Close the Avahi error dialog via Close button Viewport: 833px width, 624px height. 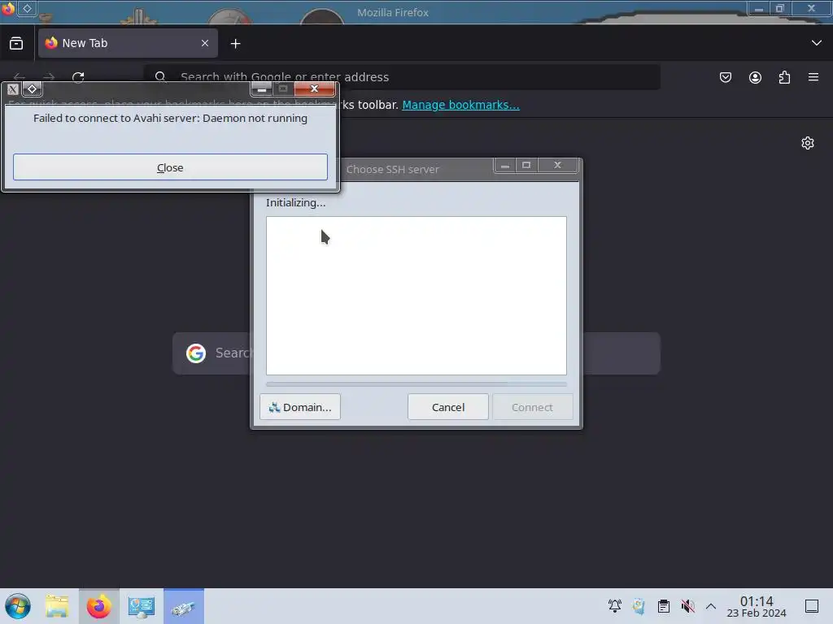tap(170, 167)
